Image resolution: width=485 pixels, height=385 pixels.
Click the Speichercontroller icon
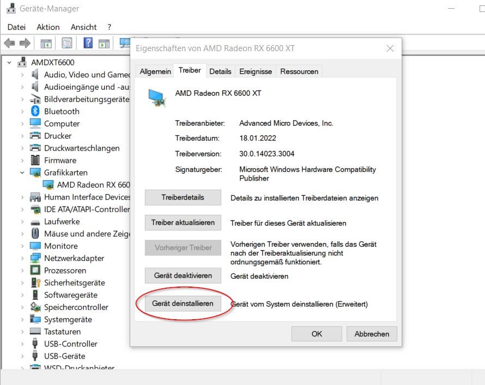[x=35, y=307]
